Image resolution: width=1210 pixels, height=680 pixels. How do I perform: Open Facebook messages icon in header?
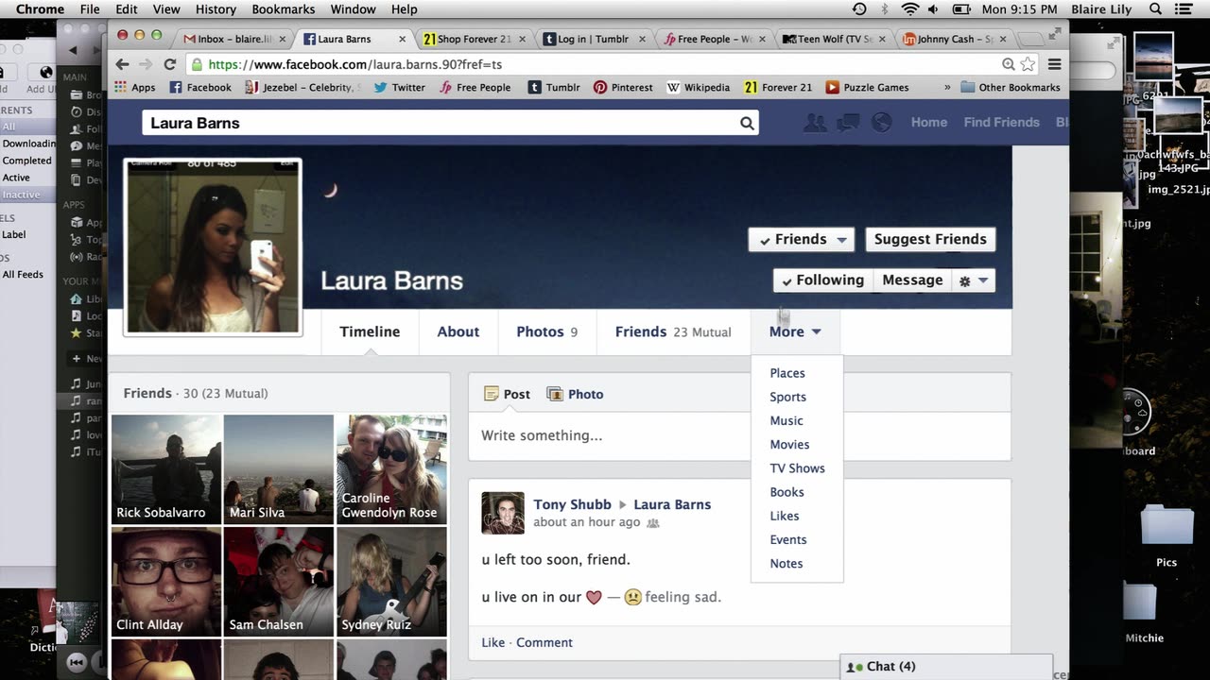(x=848, y=122)
